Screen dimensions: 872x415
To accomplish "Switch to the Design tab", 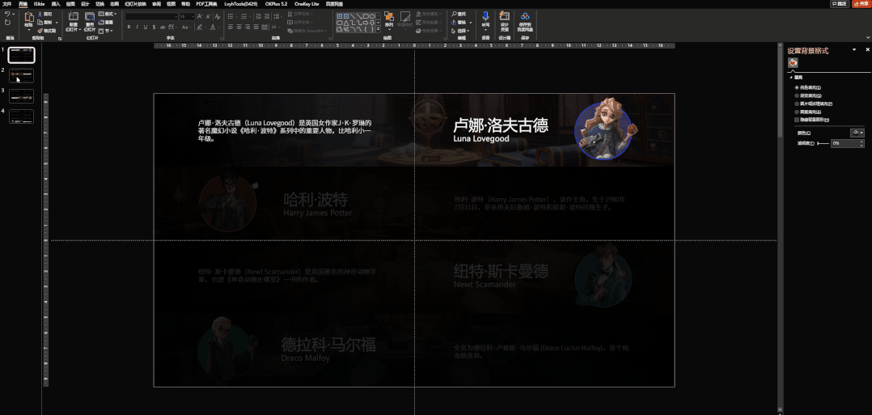I will 85,4.
